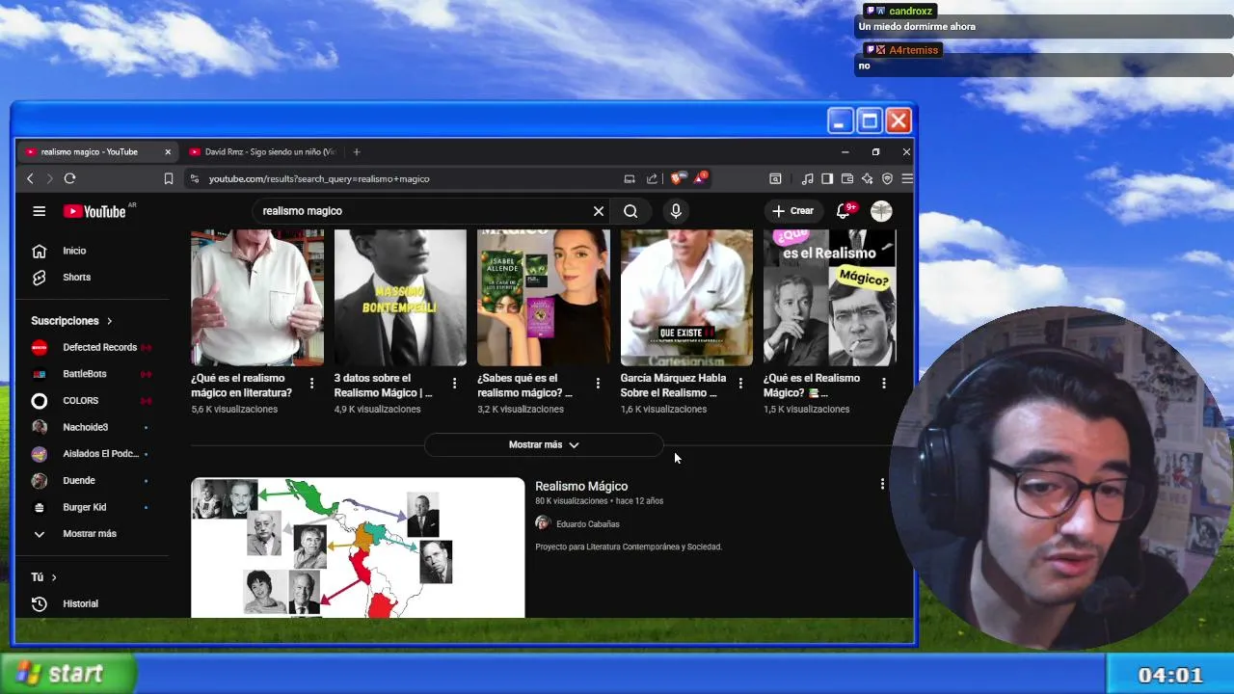Visit the Eduardo Cabañas channel
Image resolution: width=1234 pixels, height=694 pixels.
click(587, 524)
